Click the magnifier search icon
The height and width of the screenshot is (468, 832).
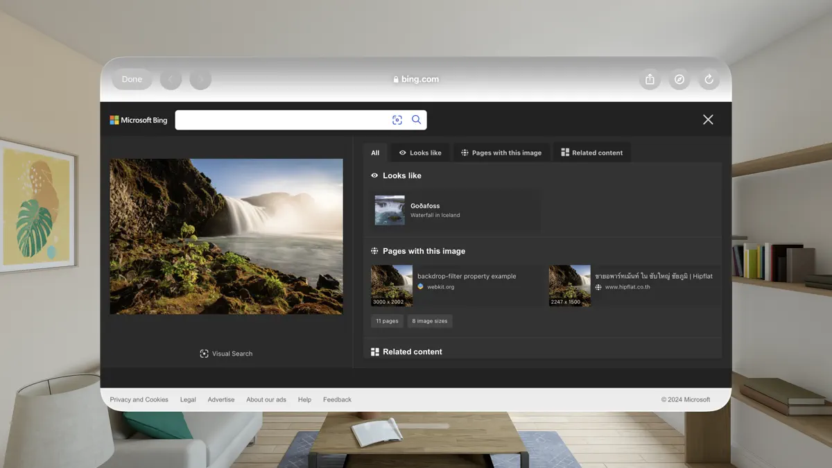pos(417,119)
